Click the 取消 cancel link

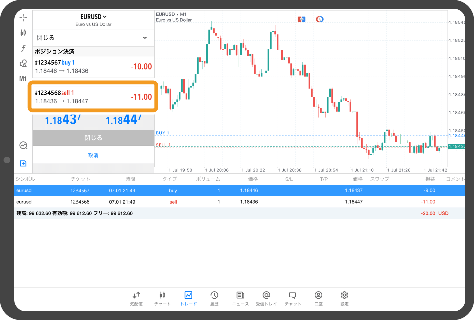click(x=93, y=155)
